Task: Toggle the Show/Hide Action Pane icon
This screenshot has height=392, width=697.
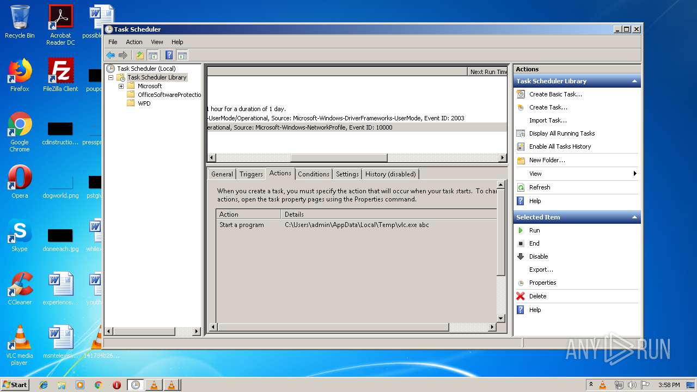Action: (x=182, y=55)
